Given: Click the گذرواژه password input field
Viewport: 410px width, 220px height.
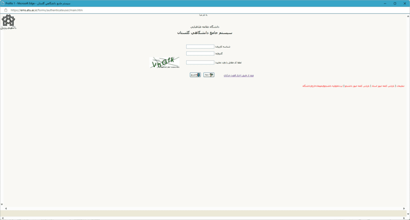Looking at the screenshot, I should point(200,54).
